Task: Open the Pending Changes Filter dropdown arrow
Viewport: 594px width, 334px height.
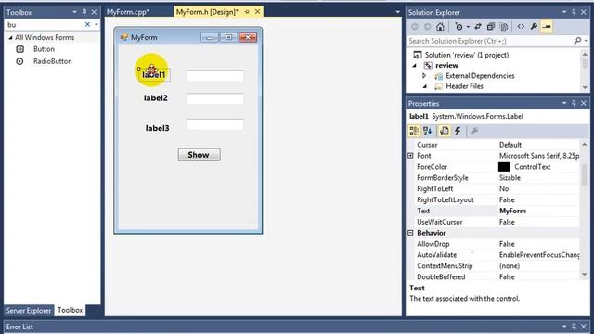Action: click(468, 27)
